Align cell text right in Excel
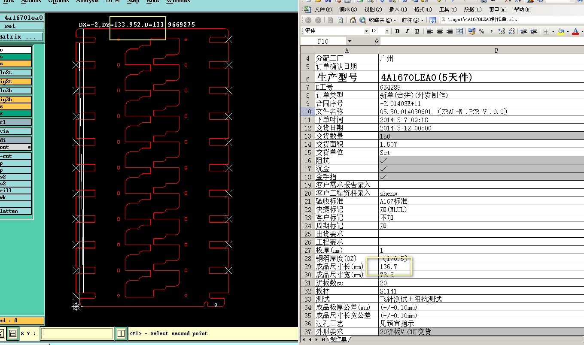584x345 pixels. [x=450, y=31]
